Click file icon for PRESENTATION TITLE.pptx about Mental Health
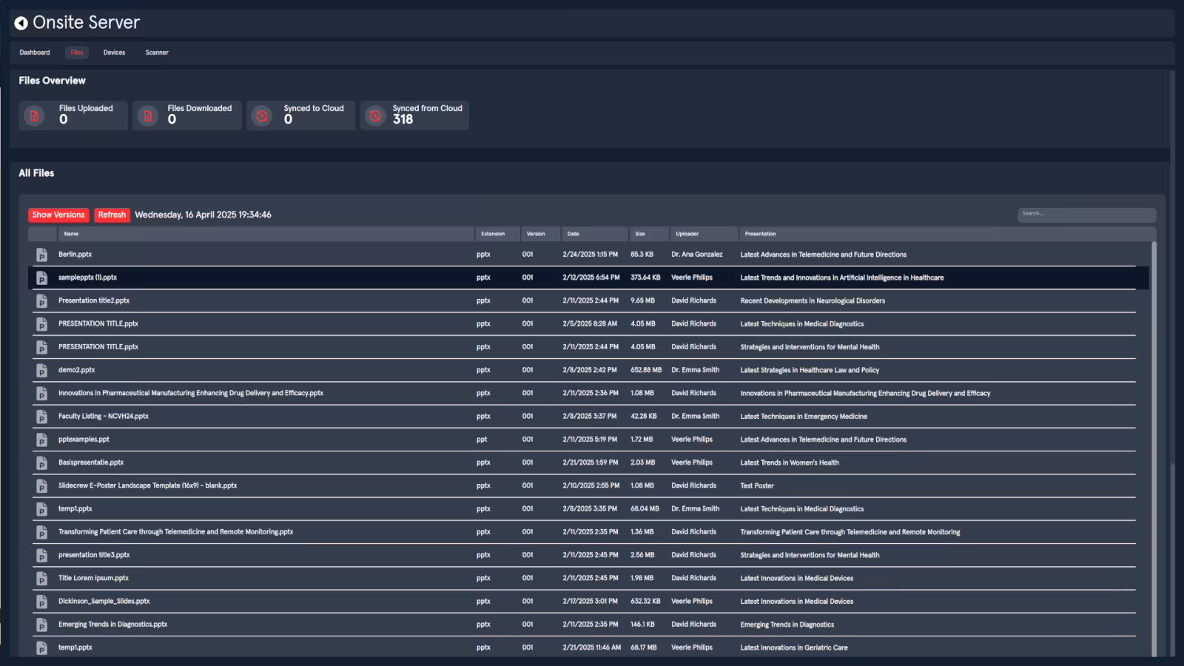This screenshot has height=666, width=1184. (x=42, y=347)
